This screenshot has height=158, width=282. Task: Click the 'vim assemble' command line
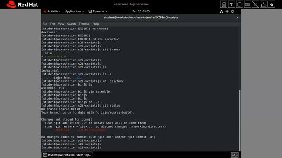[75, 92]
